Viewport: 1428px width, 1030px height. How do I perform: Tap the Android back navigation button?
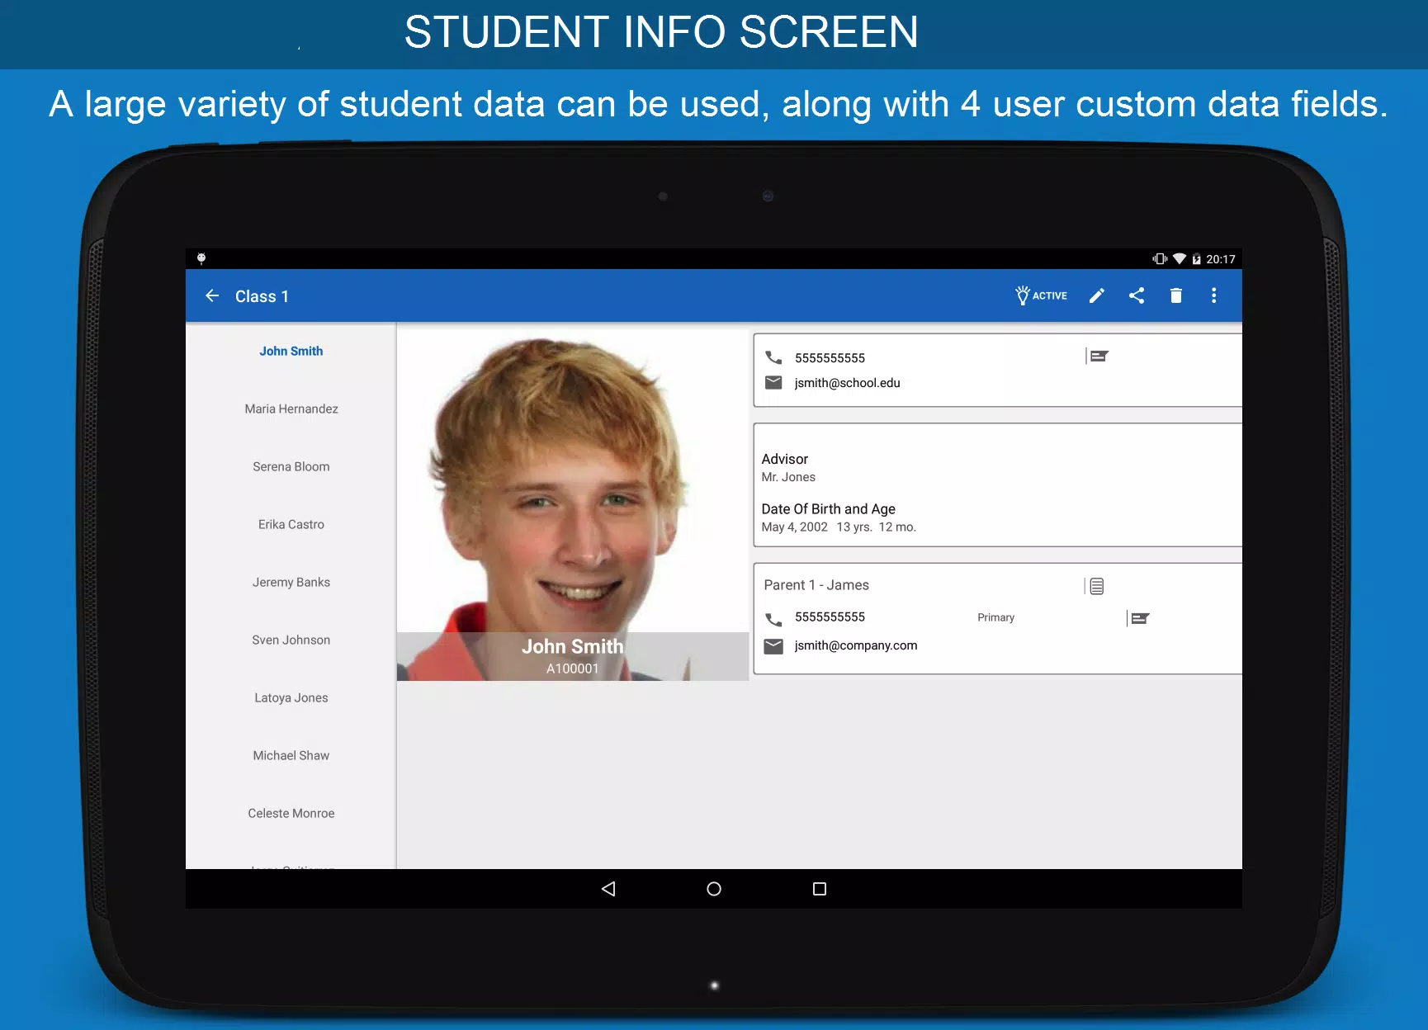(x=608, y=889)
